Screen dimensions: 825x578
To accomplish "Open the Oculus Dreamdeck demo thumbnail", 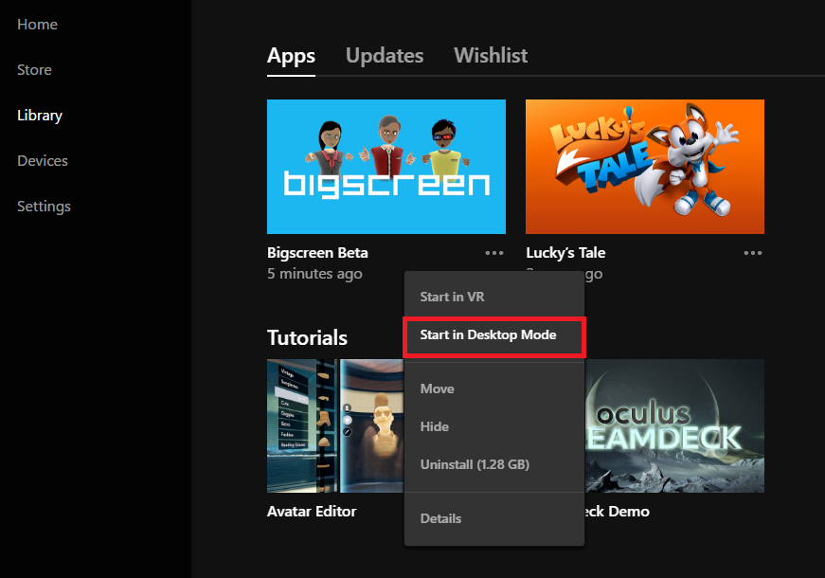I will click(674, 425).
